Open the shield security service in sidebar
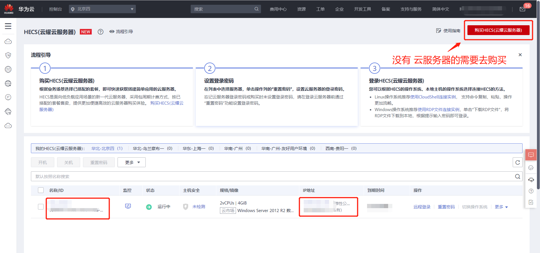The width and height of the screenshot is (540, 253). pos(8,55)
